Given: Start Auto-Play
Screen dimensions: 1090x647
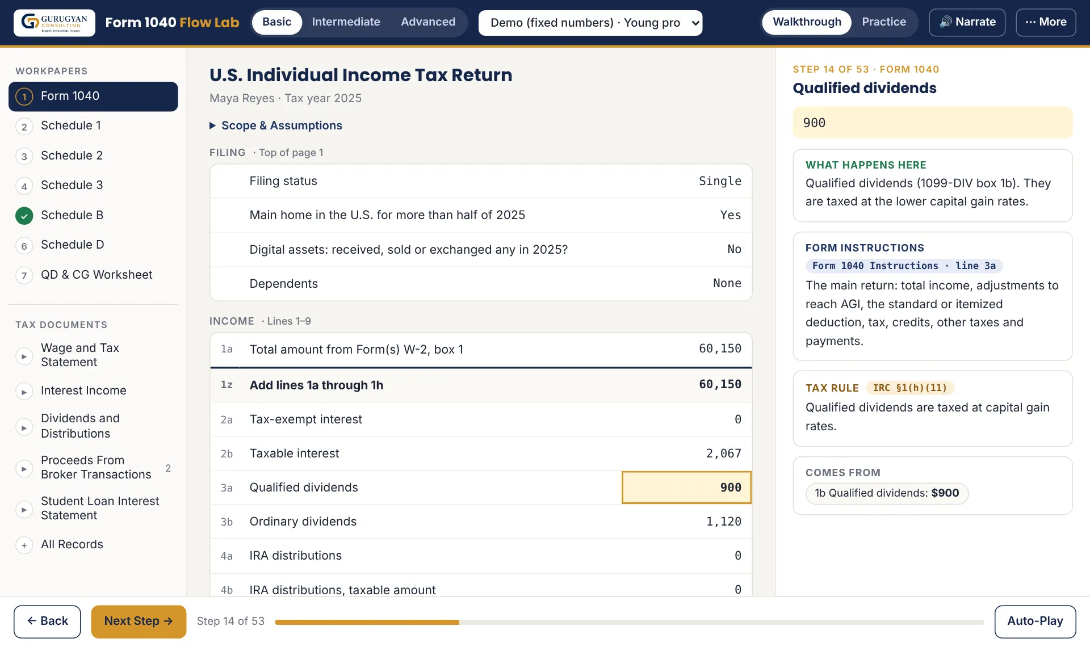Looking at the screenshot, I should click(x=1035, y=621).
